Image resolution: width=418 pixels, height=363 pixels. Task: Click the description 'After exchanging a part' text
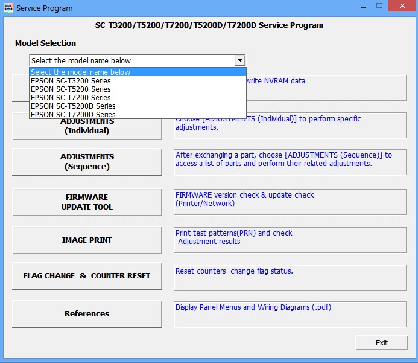283,159
